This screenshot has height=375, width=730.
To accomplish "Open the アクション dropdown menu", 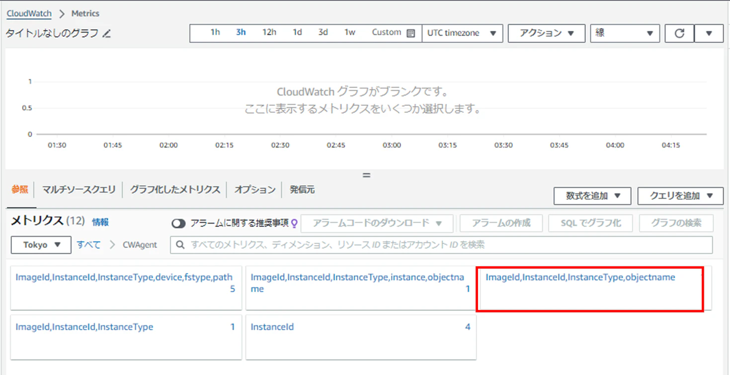I will [547, 33].
